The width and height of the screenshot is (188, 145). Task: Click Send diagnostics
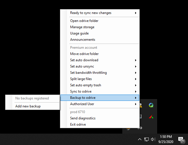83,118
